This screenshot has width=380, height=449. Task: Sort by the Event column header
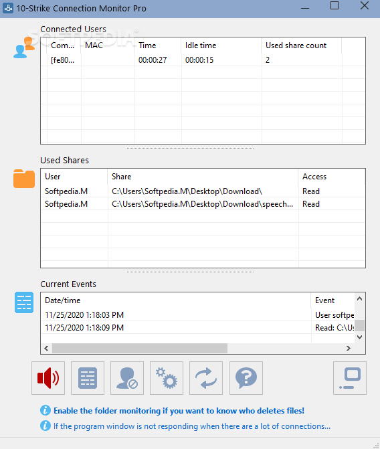pyautogui.click(x=332, y=300)
